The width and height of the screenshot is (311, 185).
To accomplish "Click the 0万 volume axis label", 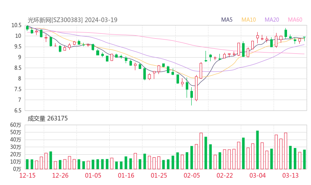I will tap(17, 169).
